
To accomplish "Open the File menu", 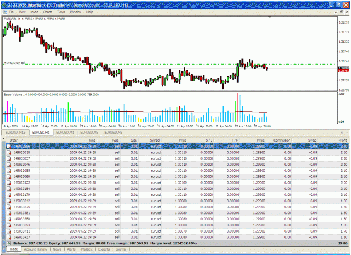I will click(x=11, y=12).
